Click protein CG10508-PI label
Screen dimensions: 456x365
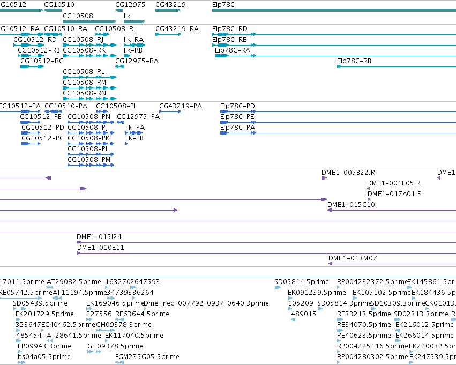[116, 106]
